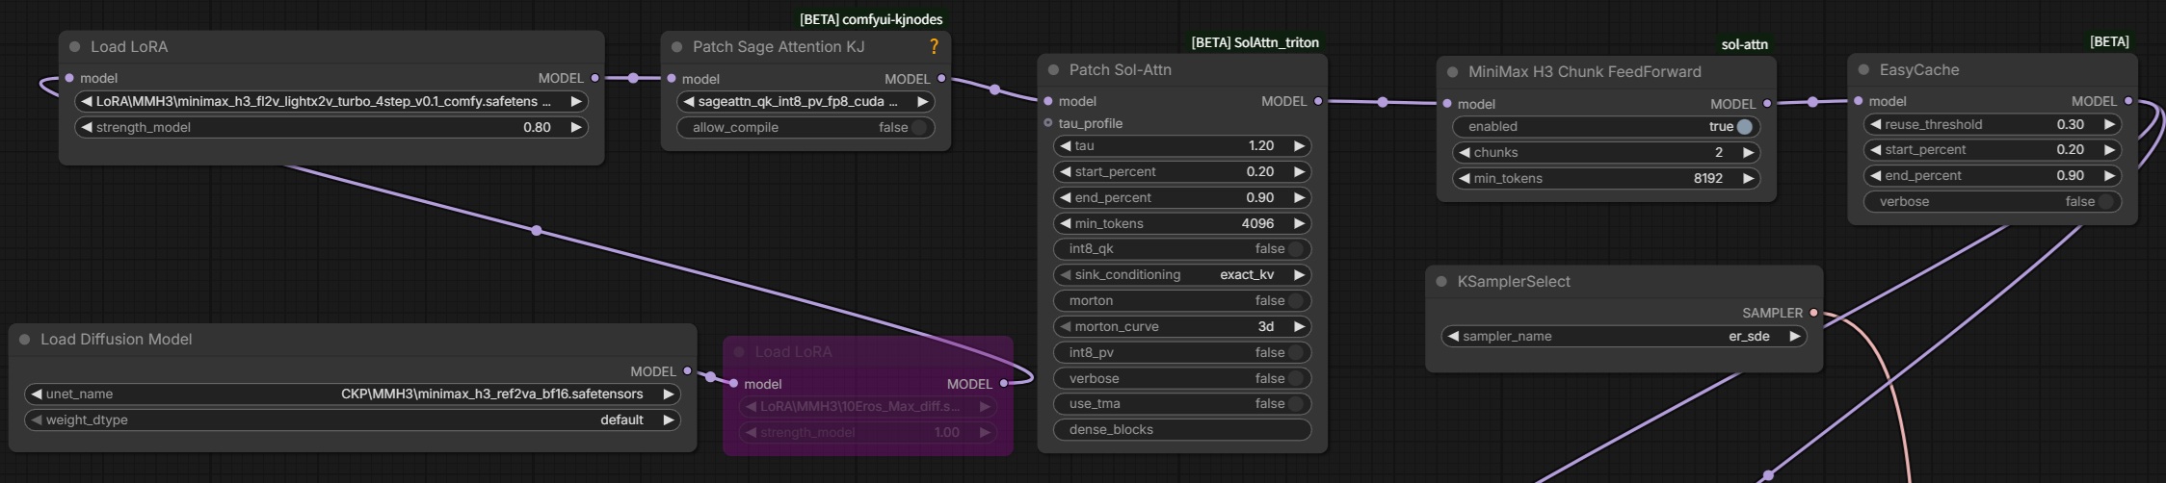
Task: Click next arrow on sampler_name field
Action: [x=1794, y=336]
